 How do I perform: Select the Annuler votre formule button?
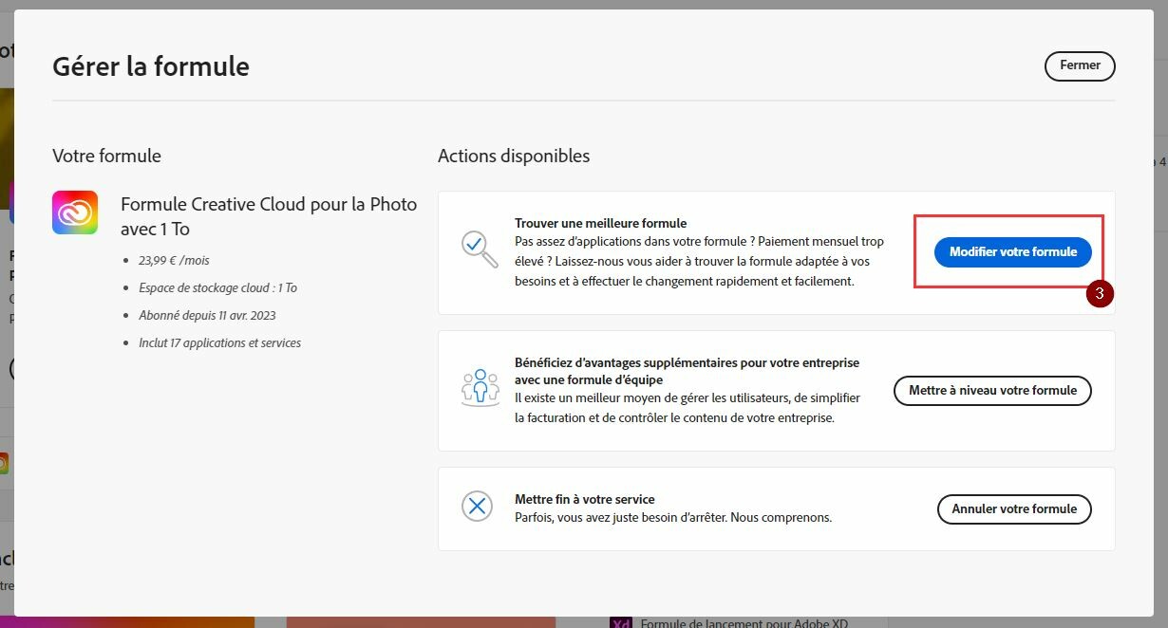(1014, 509)
